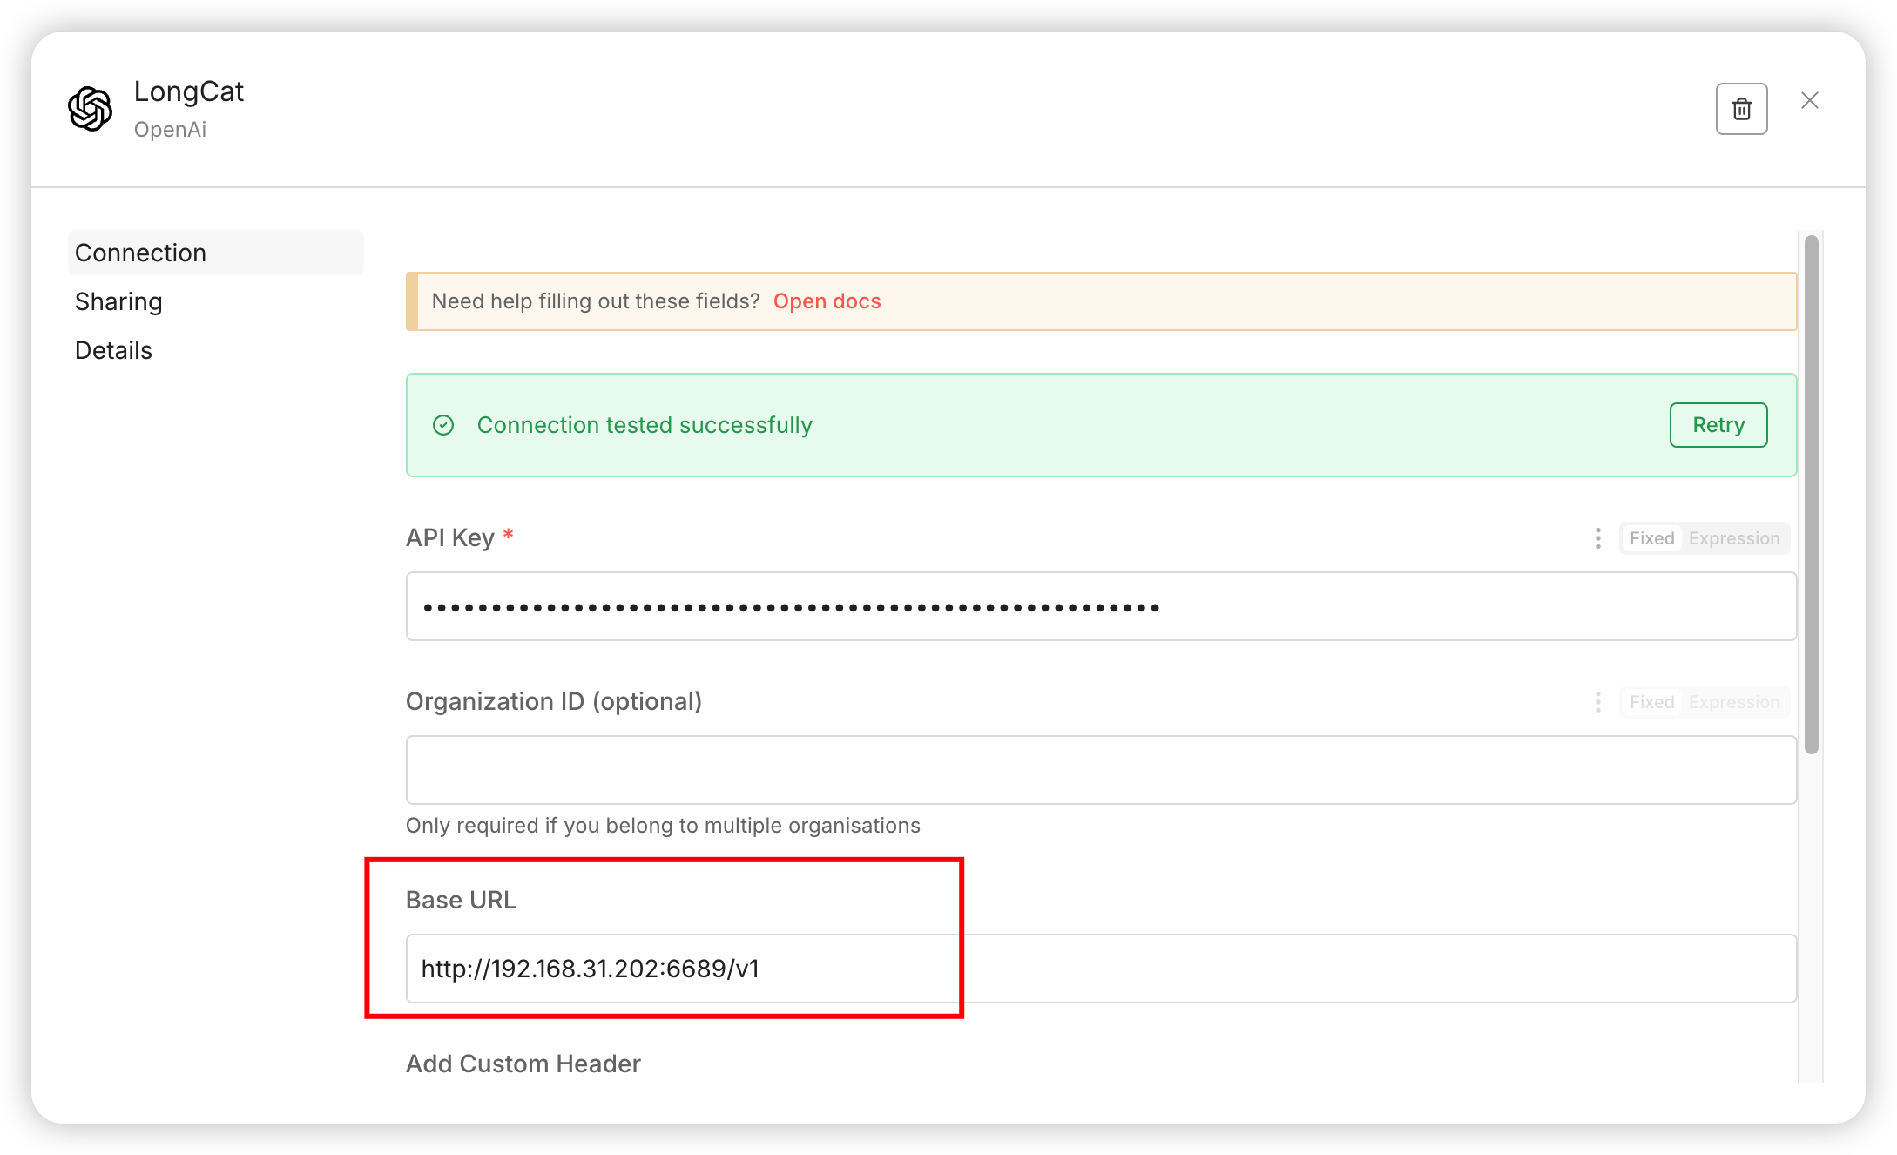This screenshot has width=1897, height=1155.
Task: Open API Key options three-dot menu
Action: click(x=1597, y=538)
